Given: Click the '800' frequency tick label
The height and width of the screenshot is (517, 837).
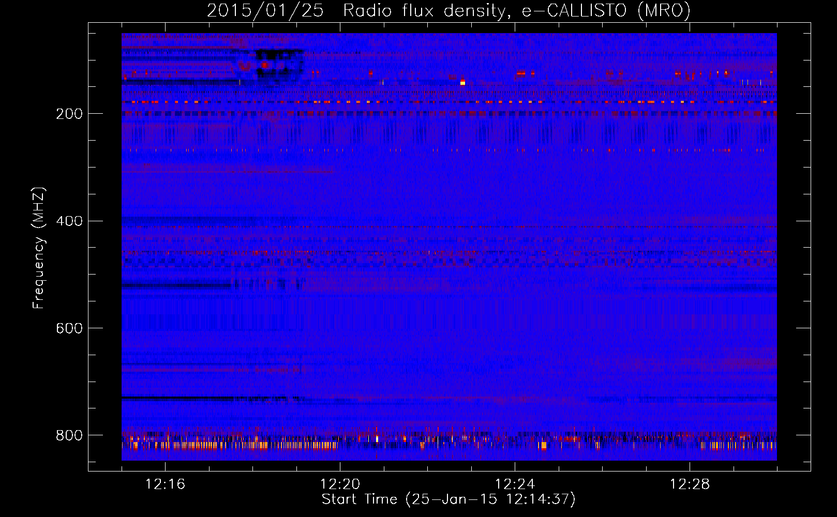Looking at the screenshot, I should [69, 436].
